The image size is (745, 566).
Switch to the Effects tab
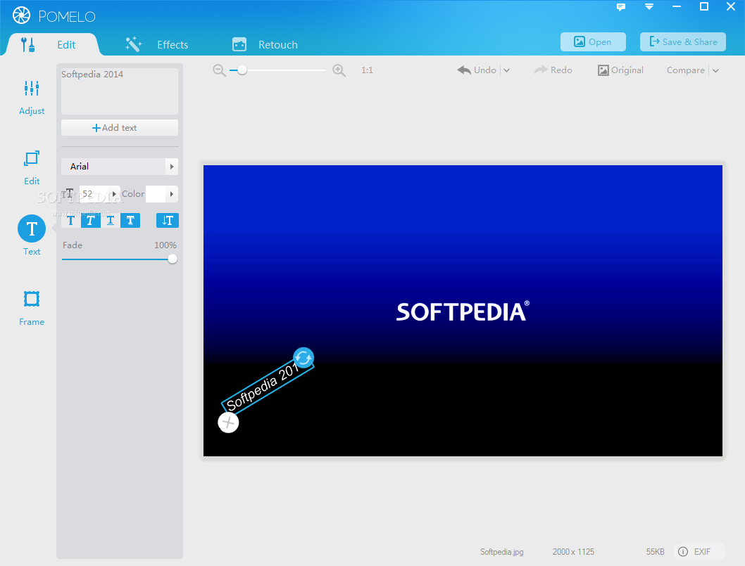pos(157,44)
